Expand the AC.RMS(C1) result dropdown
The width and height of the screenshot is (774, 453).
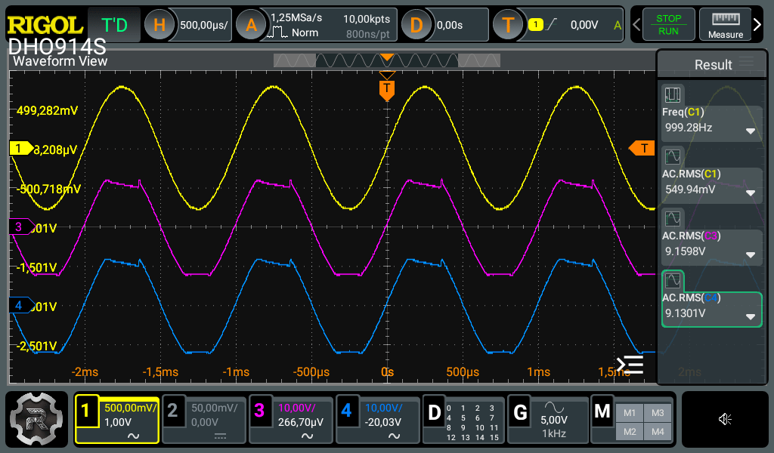coord(751,193)
